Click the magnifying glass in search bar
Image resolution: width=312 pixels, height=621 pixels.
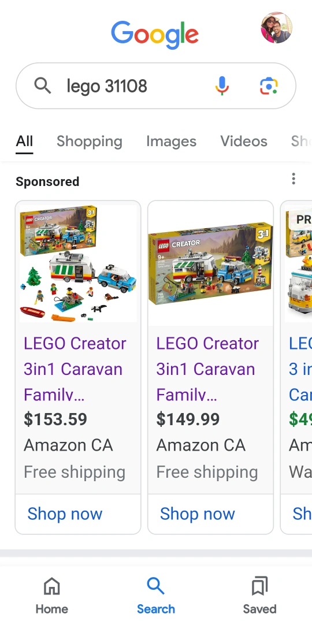pyautogui.click(x=43, y=85)
